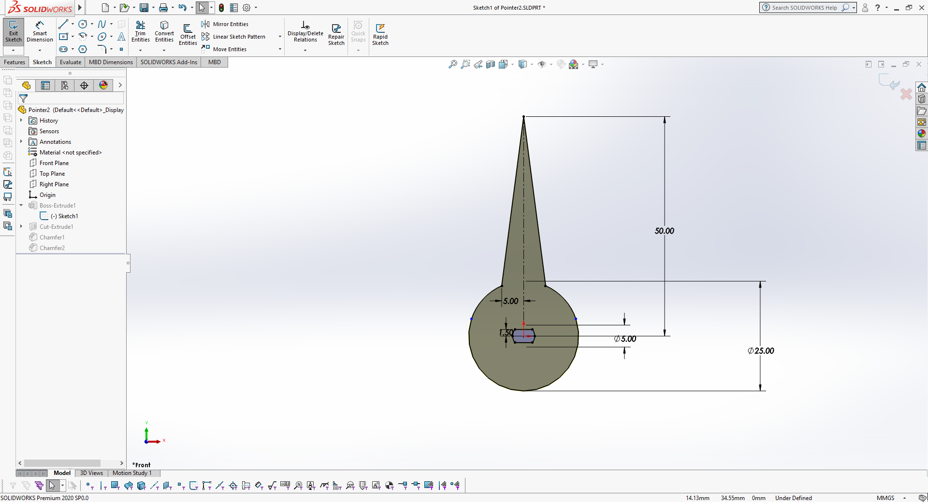Toggle Filter Axes selection filter
This screenshot has width=928, height=502.
(x=155, y=485)
